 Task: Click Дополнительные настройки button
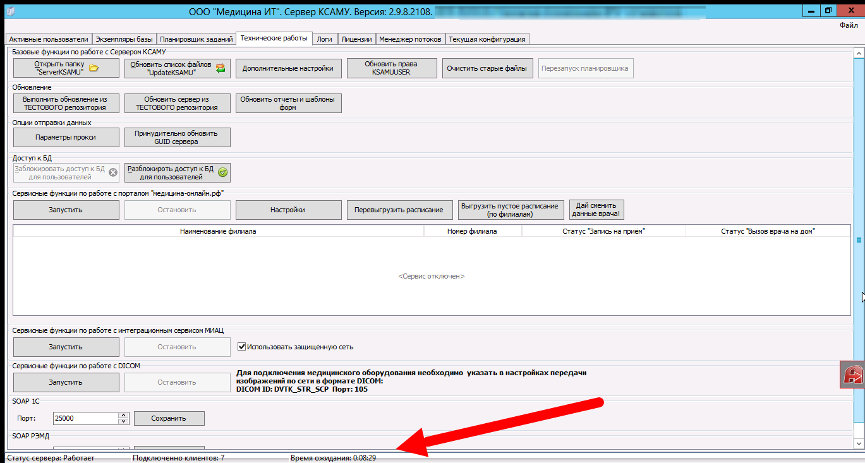click(288, 68)
